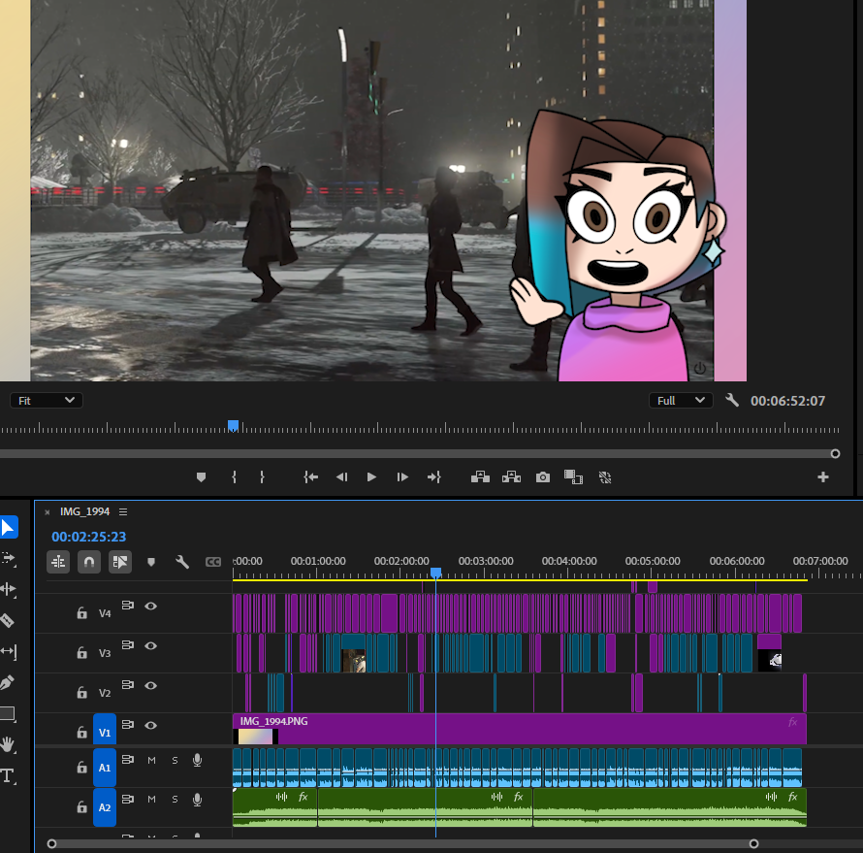Mute audio track A2
863x853 pixels.
coord(152,799)
